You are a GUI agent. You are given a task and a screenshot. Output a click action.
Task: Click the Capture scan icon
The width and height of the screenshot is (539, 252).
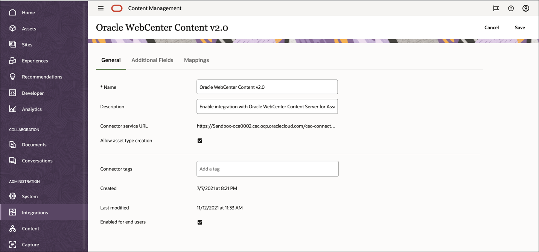tap(12, 244)
